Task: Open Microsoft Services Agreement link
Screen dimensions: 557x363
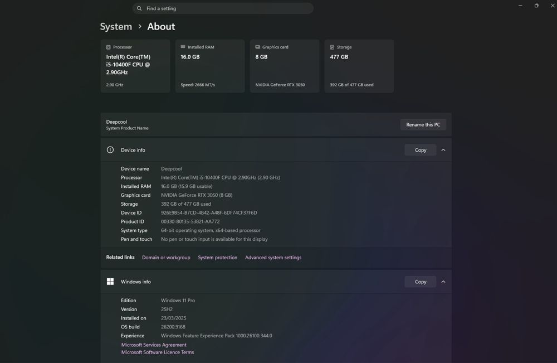Action: click(154, 345)
